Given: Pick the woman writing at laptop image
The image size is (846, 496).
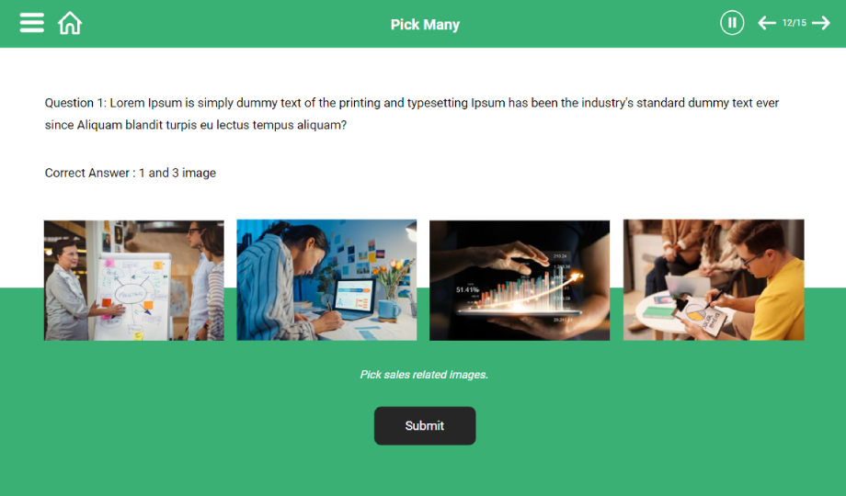Looking at the screenshot, I should coord(326,280).
